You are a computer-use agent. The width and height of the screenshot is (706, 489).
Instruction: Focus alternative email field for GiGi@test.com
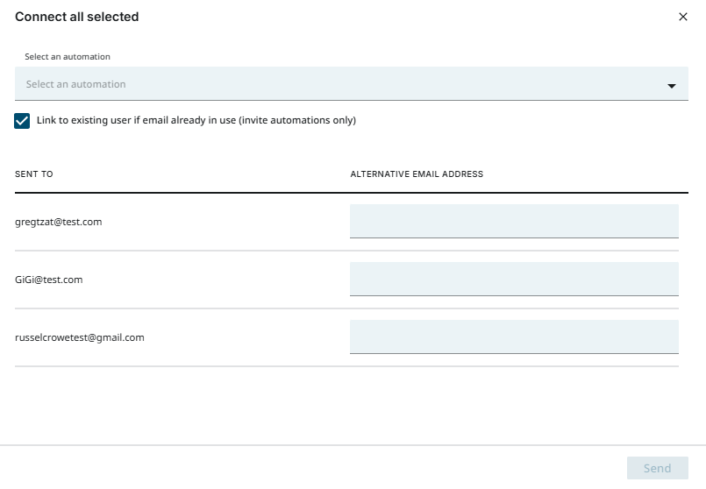(x=514, y=279)
